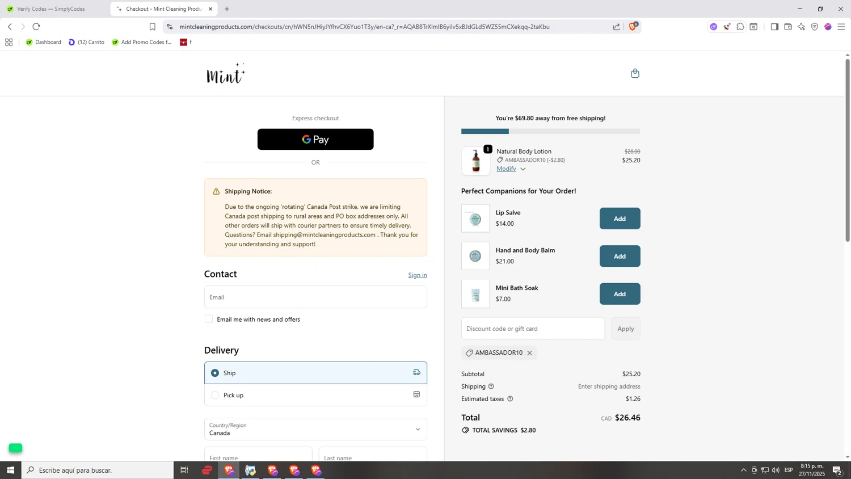Click the shipping help question icon
This screenshot has height=479, width=851.
[x=491, y=386]
